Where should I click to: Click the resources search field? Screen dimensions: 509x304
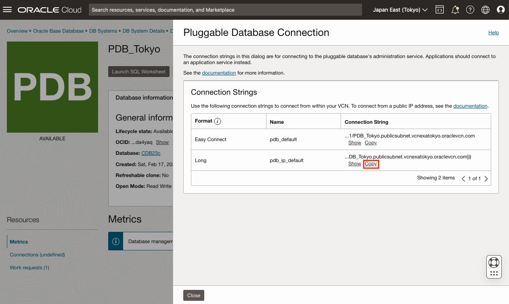pos(225,10)
